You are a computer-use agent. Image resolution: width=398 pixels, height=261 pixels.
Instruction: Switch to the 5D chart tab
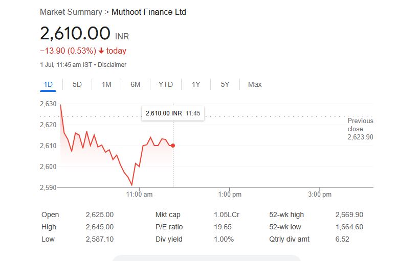(77, 84)
